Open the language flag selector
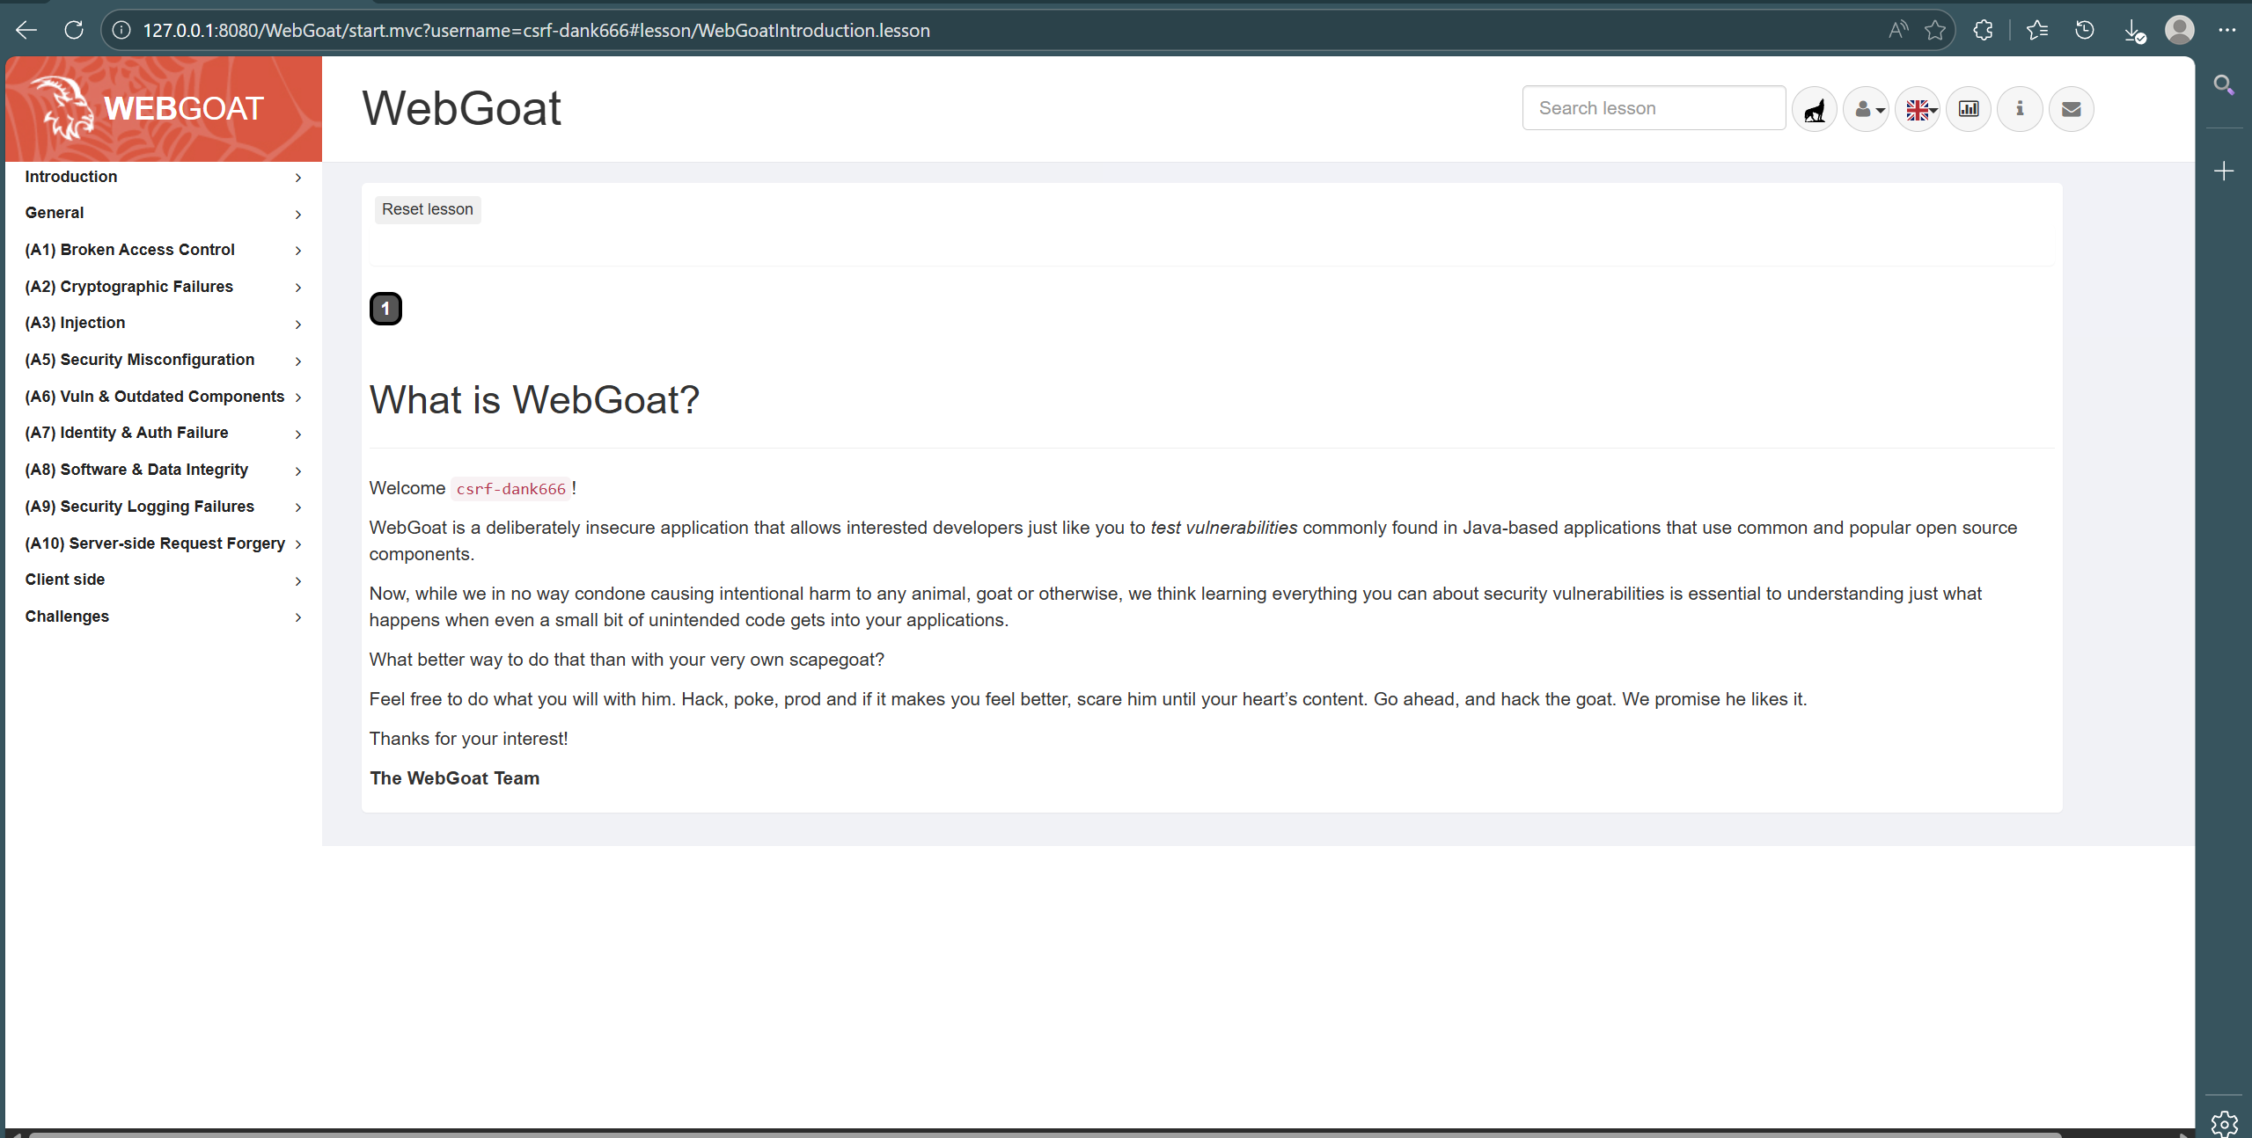Image resolution: width=2252 pixels, height=1138 pixels. point(1918,109)
